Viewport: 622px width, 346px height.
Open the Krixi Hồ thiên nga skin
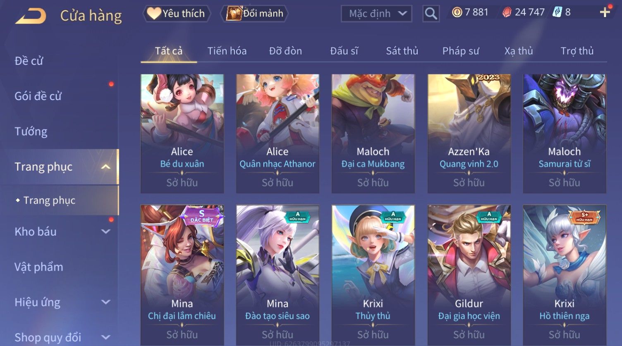tap(565, 275)
